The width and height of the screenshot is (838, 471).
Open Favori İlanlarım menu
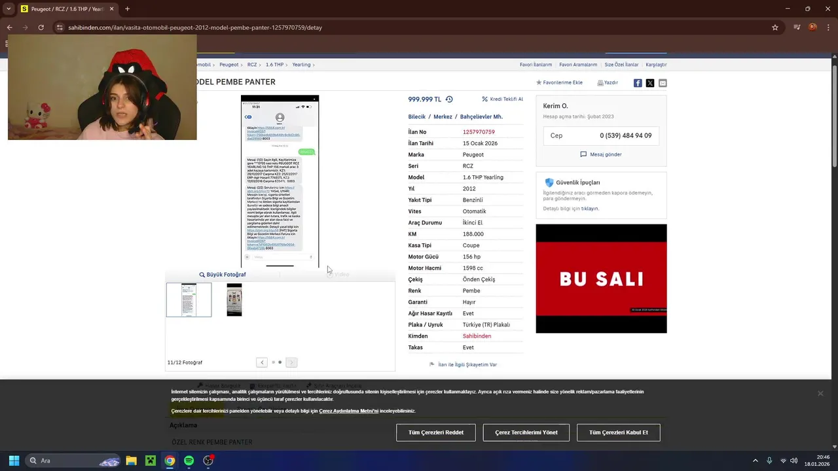(536, 65)
